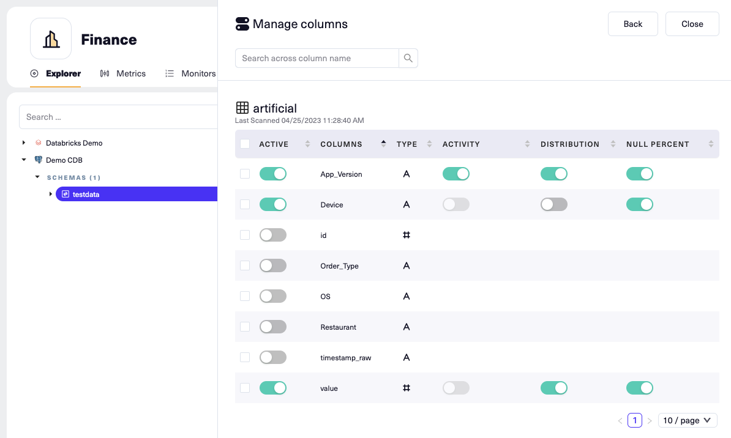The image size is (731, 438).
Task: Click the Back button
Action: (632, 24)
